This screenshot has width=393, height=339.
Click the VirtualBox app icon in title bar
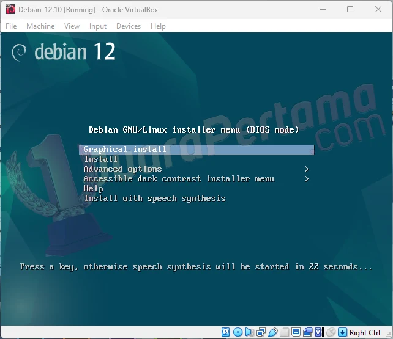[10, 10]
